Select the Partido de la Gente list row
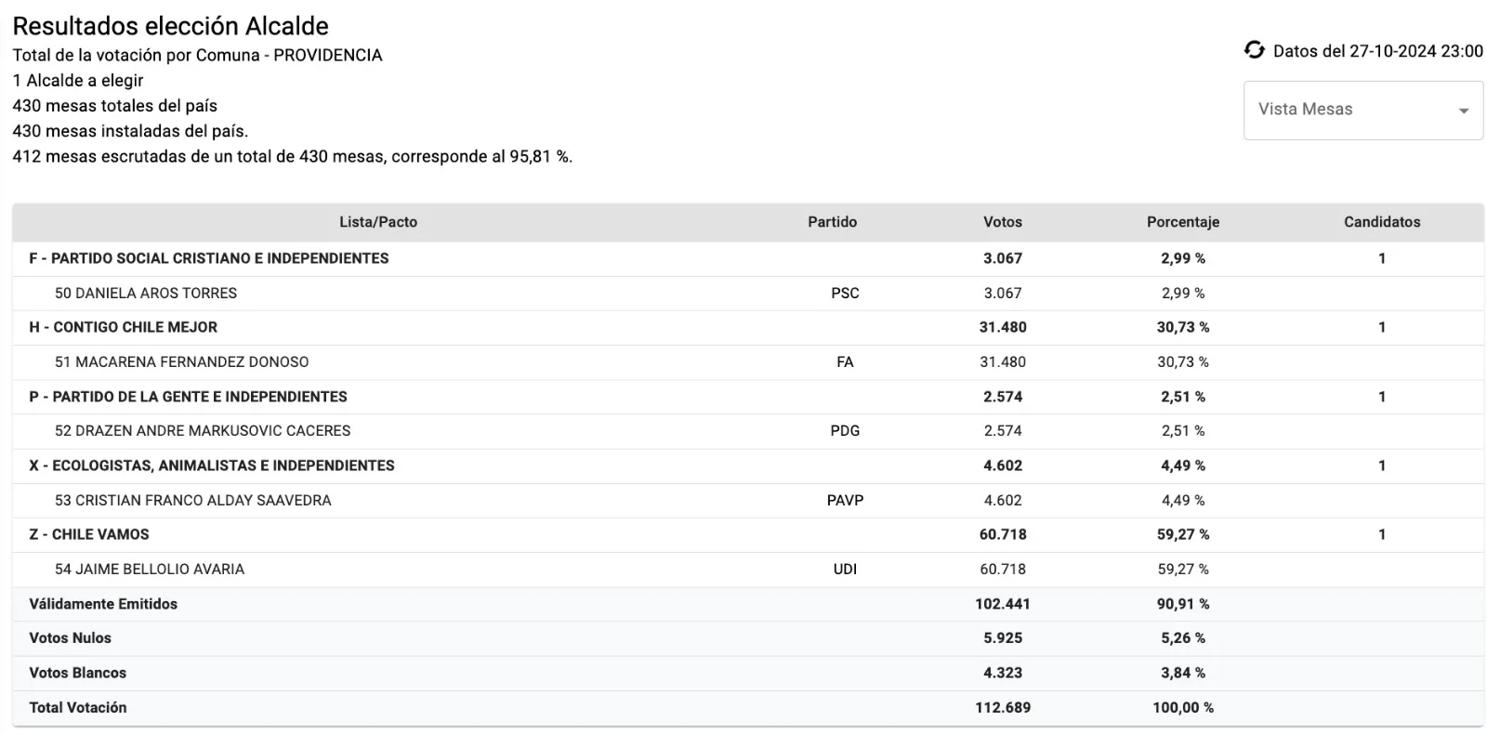 pyautogui.click(x=189, y=397)
